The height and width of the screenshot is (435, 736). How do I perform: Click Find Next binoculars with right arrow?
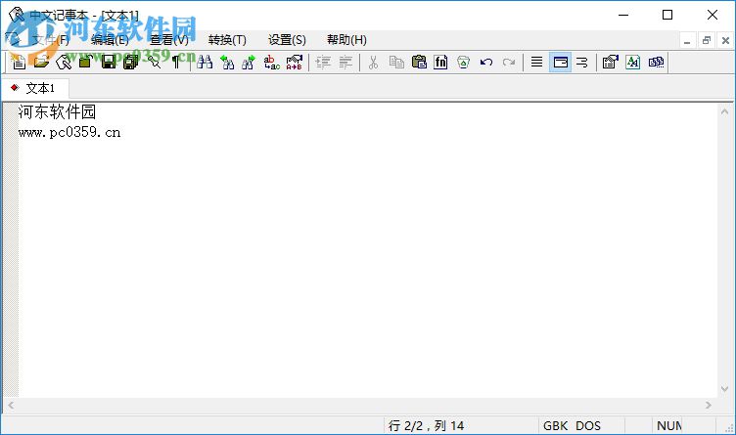(x=250, y=62)
